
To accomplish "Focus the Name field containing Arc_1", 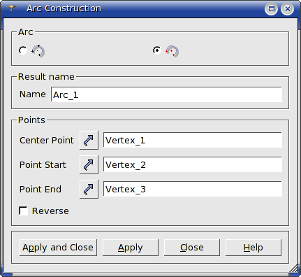I will tap(166, 94).
